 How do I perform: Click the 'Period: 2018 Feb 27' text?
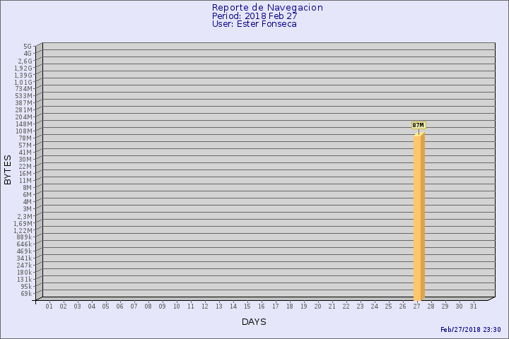[255, 16]
